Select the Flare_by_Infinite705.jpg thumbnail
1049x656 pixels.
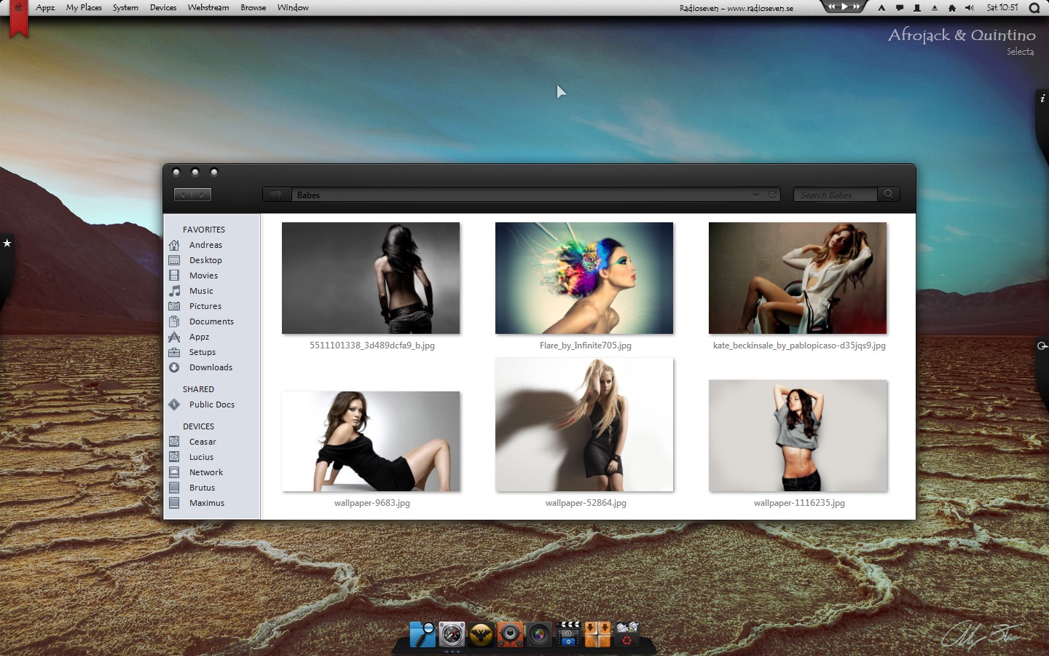(584, 278)
